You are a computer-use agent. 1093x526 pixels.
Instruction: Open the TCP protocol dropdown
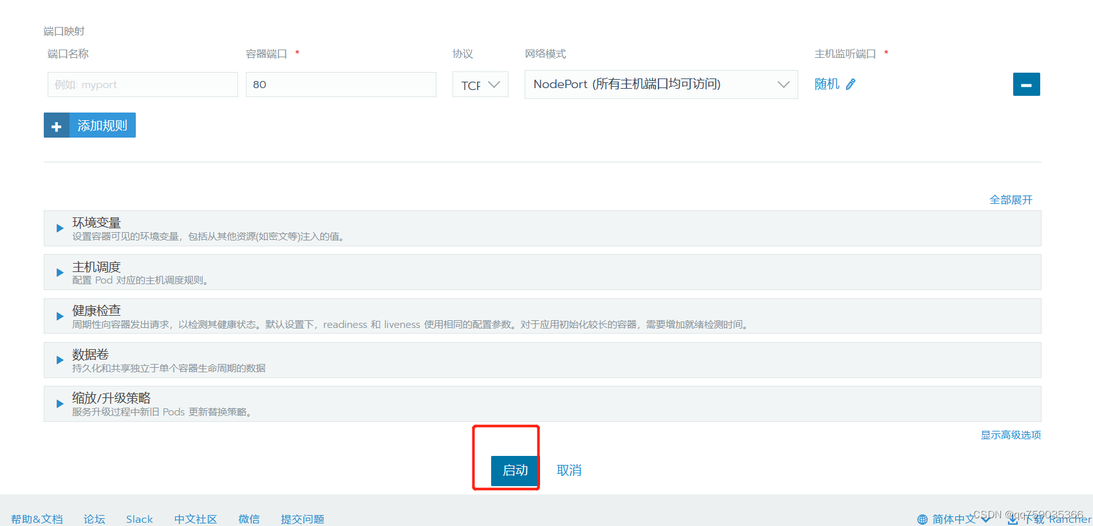coord(480,85)
